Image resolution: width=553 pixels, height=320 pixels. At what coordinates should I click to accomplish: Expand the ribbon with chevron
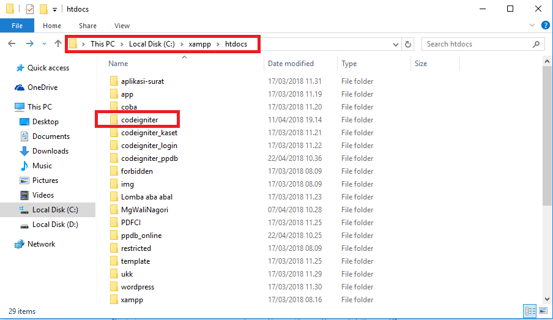click(x=532, y=26)
